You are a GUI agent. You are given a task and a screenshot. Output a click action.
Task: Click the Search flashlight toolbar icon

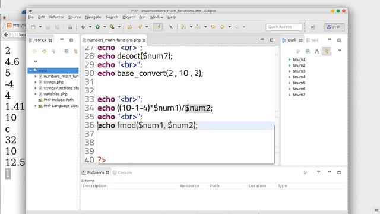coord(140,27)
